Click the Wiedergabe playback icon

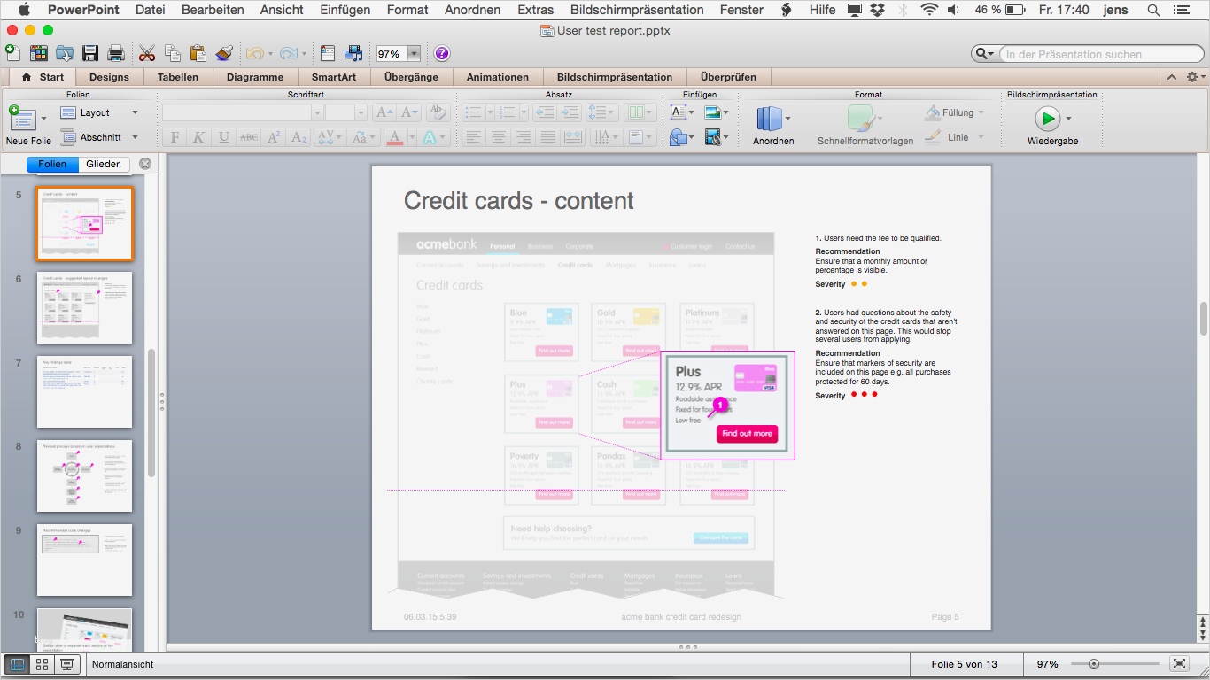pyautogui.click(x=1049, y=118)
